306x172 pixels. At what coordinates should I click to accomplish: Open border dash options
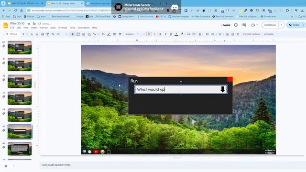click(x=120, y=34)
